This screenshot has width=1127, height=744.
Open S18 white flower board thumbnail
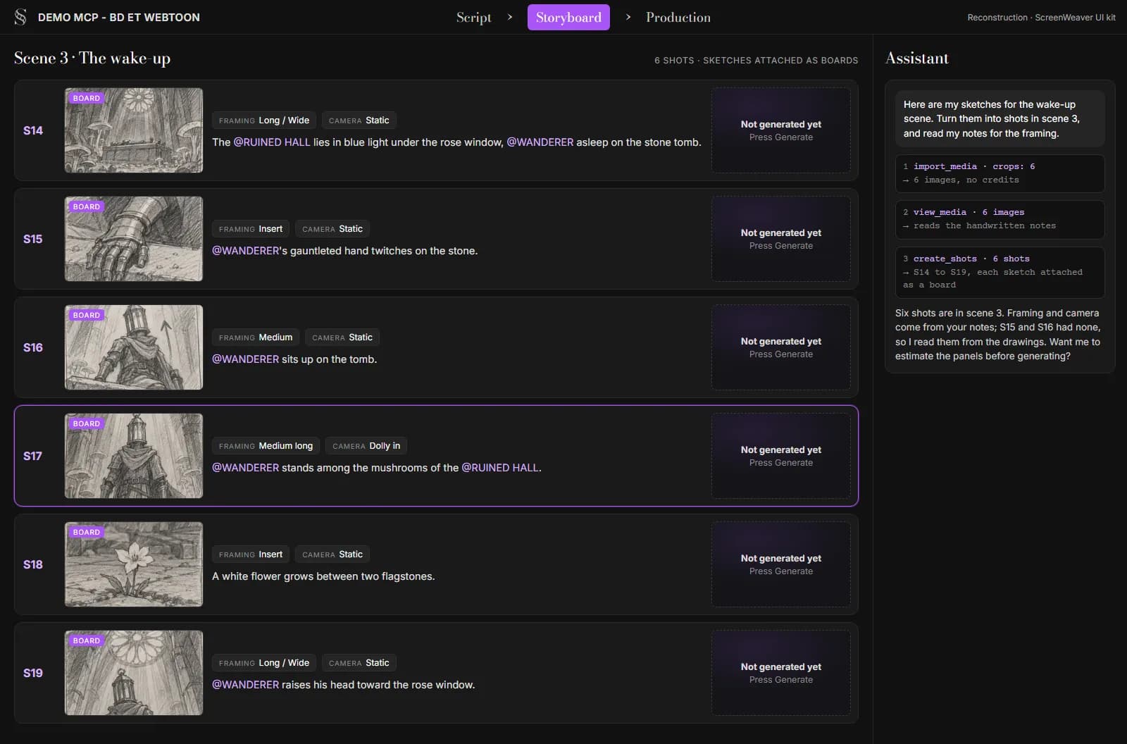134,564
